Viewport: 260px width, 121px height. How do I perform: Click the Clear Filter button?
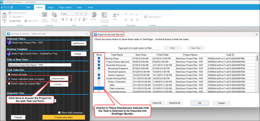coord(195,48)
